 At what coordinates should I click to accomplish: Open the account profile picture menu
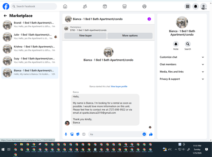pos(204,6)
